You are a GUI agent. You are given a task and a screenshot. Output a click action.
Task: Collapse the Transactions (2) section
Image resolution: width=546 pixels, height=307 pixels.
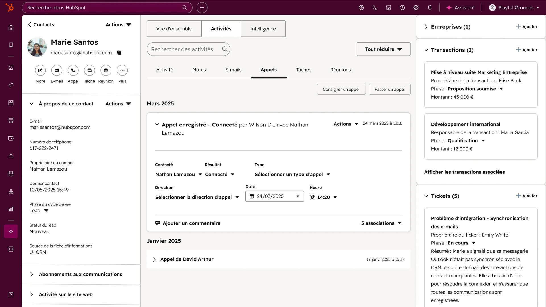tap(426, 50)
